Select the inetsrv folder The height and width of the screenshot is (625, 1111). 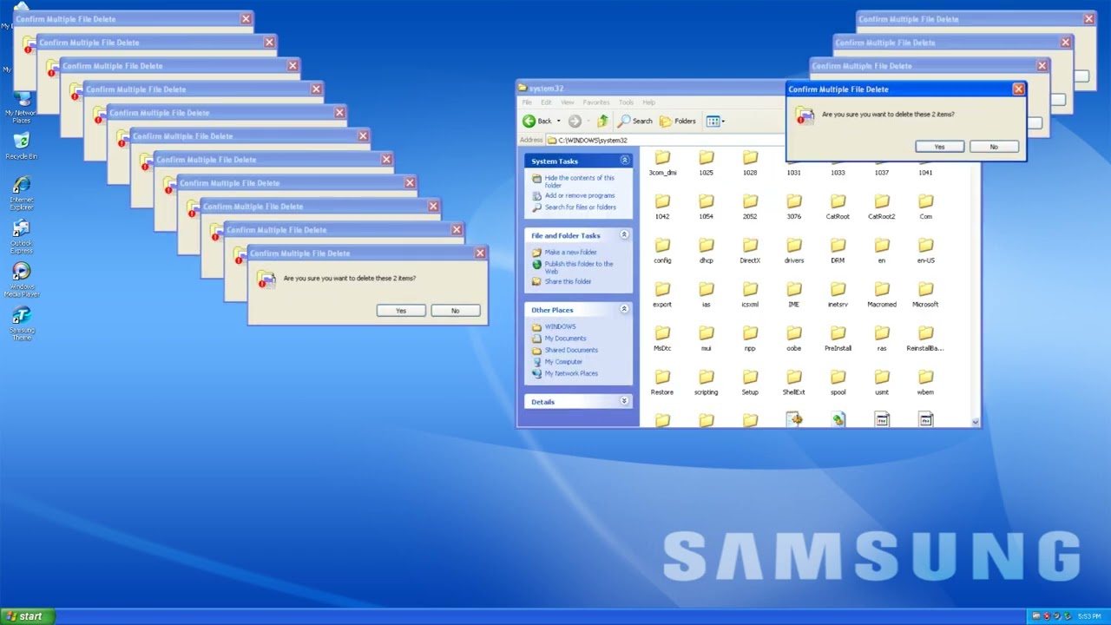point(838,294)
